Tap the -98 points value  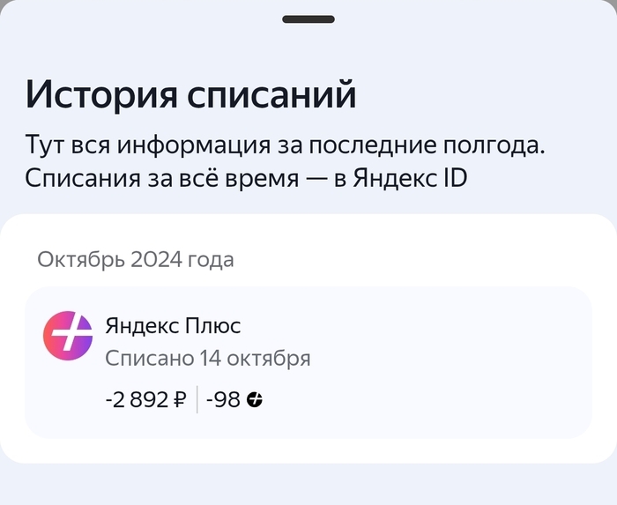click(223, 400)
